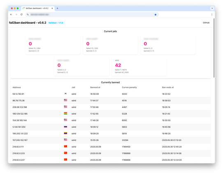This screenshot has height=174, width=223.
Task: Click the Ban ends at column header
Action: 168,87
